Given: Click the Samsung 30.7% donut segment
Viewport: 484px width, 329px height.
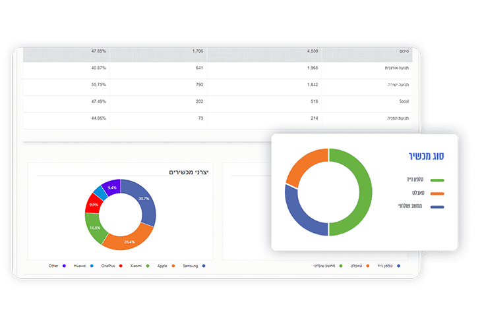Looking at the screenshot, I should tap(144, 199).
